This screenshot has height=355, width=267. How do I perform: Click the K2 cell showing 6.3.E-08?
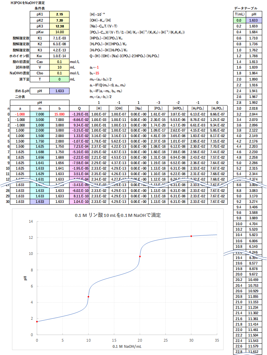60,44
